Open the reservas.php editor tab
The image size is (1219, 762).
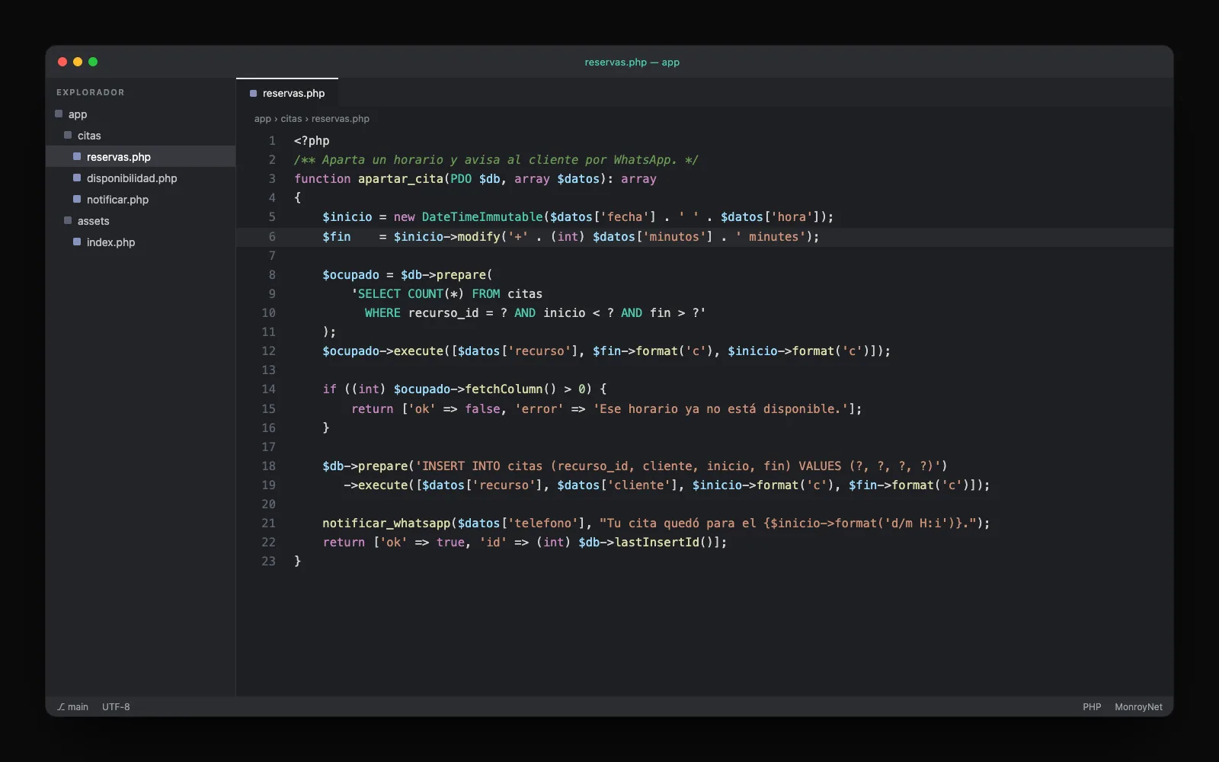[287, 93]
